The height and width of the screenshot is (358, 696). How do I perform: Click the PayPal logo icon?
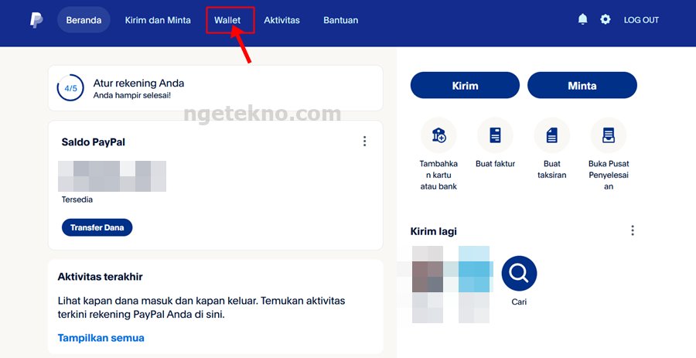coord(36,20)
